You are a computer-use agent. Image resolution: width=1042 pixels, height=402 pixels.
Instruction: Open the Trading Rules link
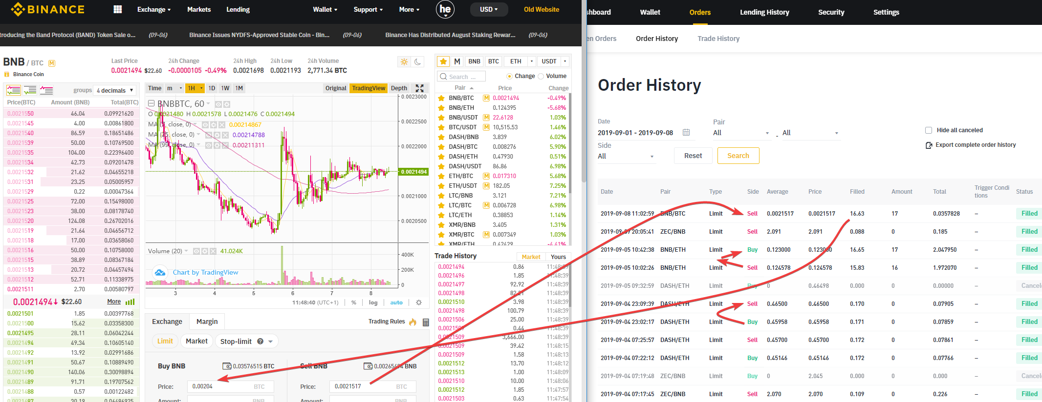pyautogui.click(x=387, y=322)
